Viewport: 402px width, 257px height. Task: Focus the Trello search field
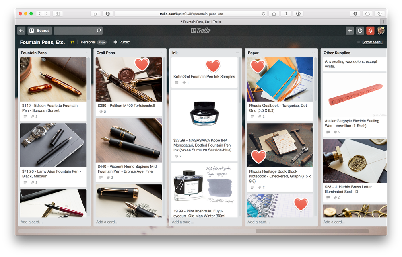coord(78,31)
